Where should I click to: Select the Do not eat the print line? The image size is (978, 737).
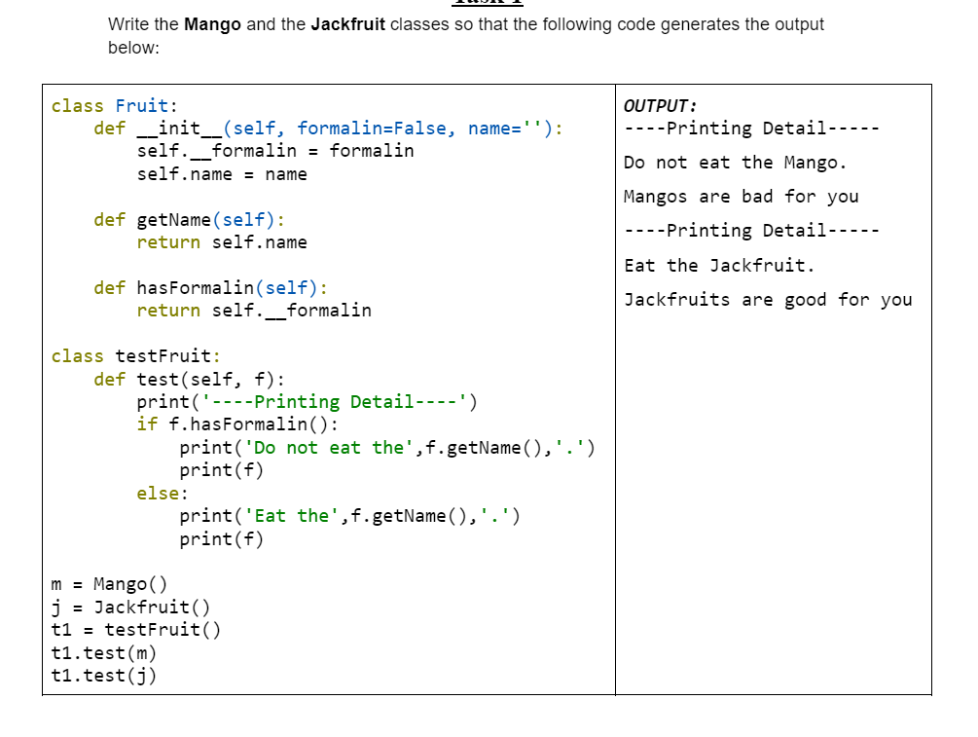tap(387, 447)
